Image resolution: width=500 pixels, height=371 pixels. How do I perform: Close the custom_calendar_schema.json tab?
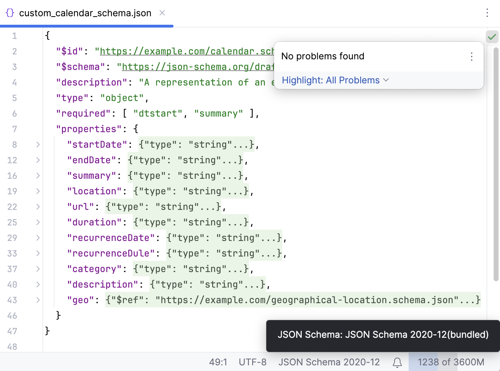tap(162, 13)
